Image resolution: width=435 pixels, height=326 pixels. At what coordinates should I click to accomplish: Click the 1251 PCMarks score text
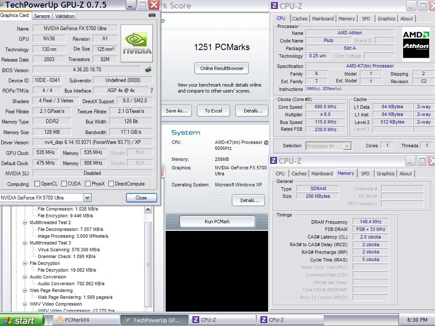[x=222, y=47]
